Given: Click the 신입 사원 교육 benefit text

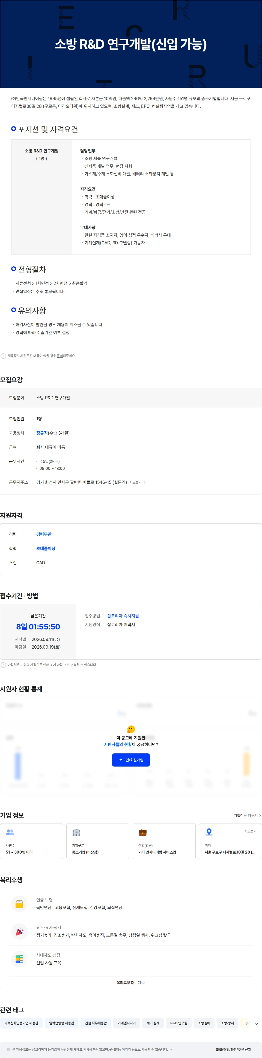Looking at the screenshot, I should [x=49, y=962].
